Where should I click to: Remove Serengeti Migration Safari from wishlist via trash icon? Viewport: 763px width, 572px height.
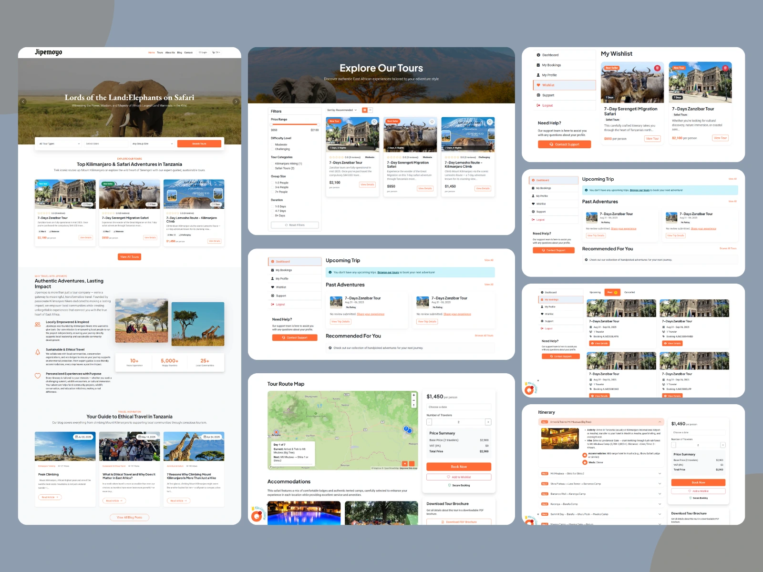(657, 68)
